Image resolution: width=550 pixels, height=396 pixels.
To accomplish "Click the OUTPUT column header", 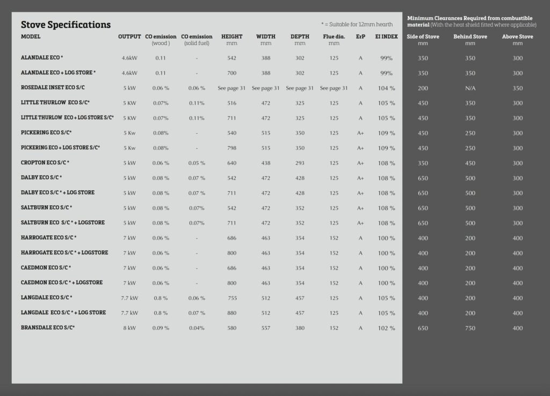I will 129,37.
